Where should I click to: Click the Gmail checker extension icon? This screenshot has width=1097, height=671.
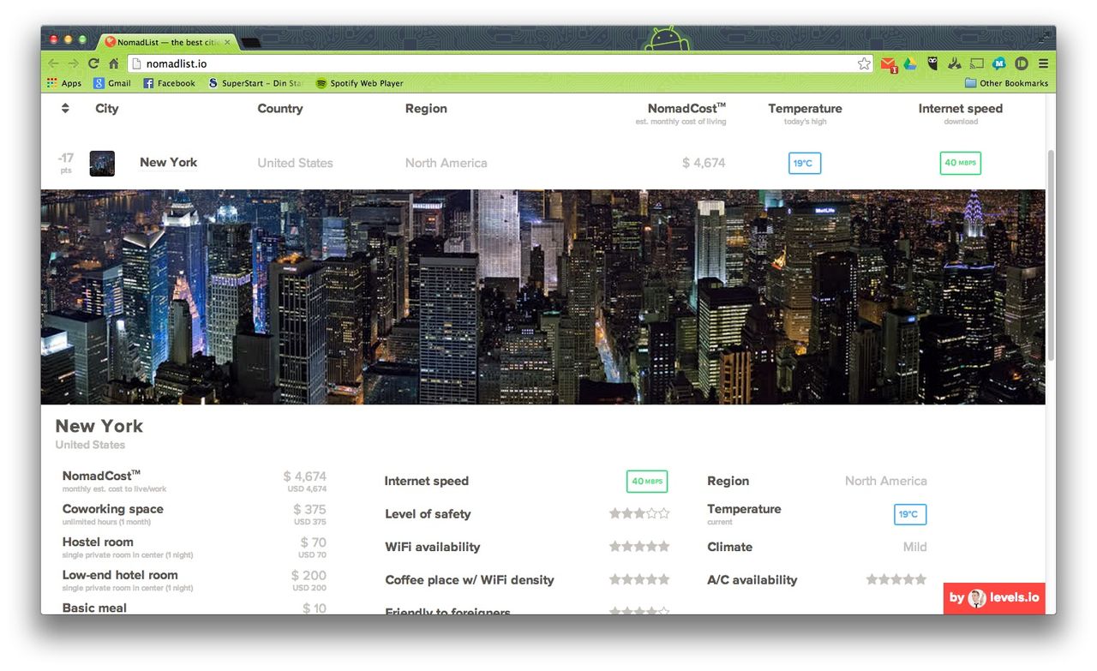pyautogui.click(x=888, y=63)
